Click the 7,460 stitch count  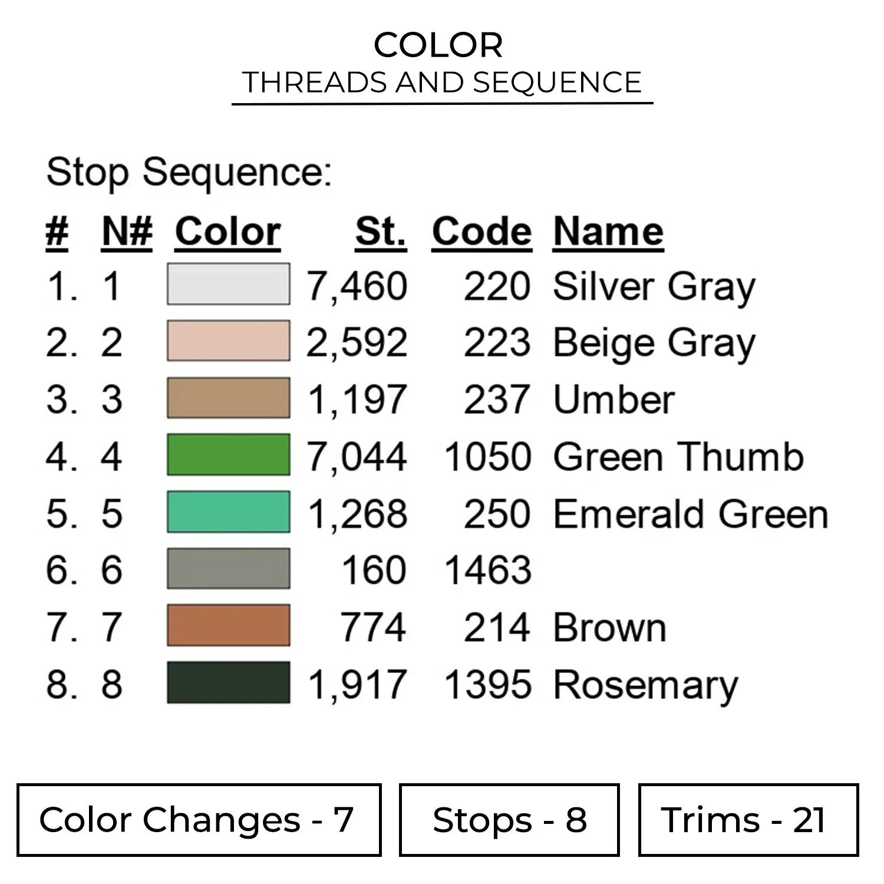(x=357, y=286)
